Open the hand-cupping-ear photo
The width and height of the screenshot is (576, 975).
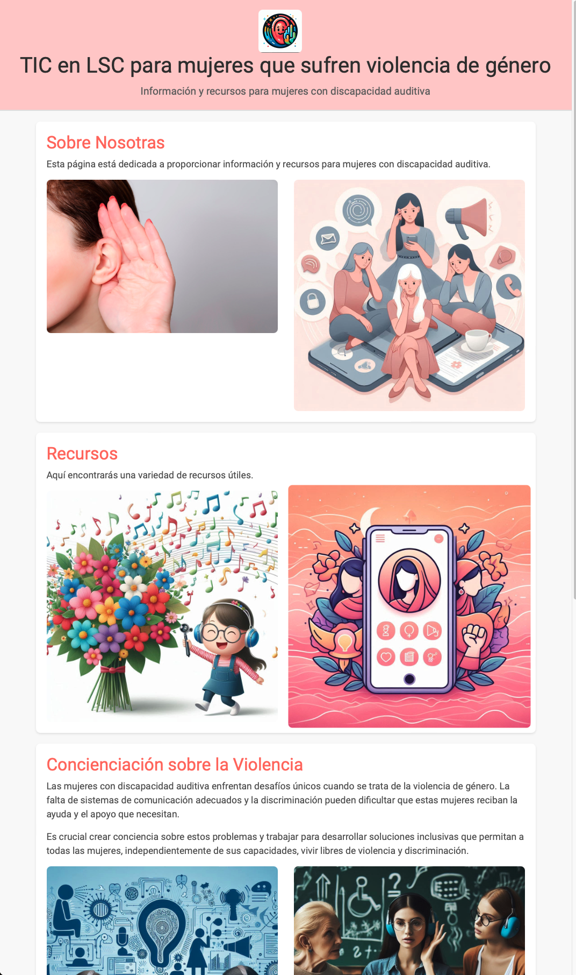point(162,256)
